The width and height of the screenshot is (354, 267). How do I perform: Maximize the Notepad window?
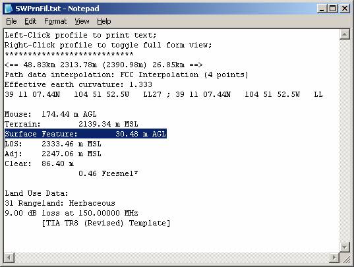333,9
